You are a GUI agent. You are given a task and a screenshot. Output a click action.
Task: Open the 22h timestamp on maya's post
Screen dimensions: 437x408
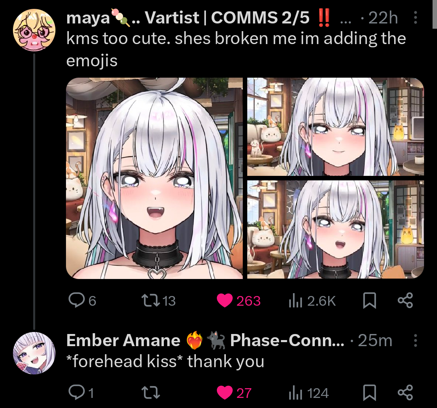(x=383, y=18)
